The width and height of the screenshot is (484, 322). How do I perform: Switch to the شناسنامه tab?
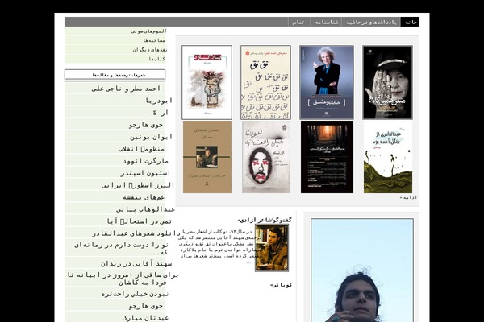pyautogui.click(x=326, y=22)
